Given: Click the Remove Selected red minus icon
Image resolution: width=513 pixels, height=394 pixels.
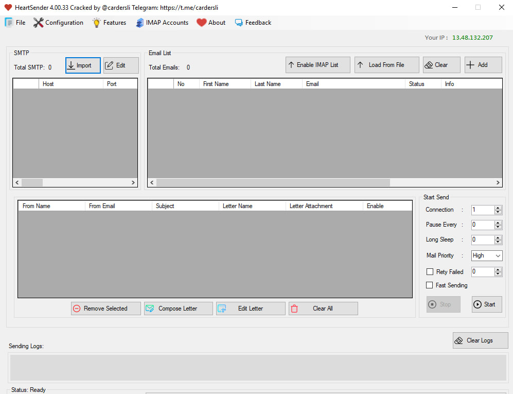Looking at the screenshot, I should coord(77,309).
